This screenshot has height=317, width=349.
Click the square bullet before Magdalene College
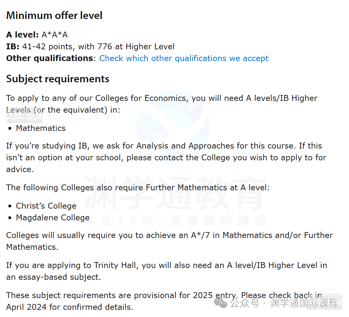10,218
